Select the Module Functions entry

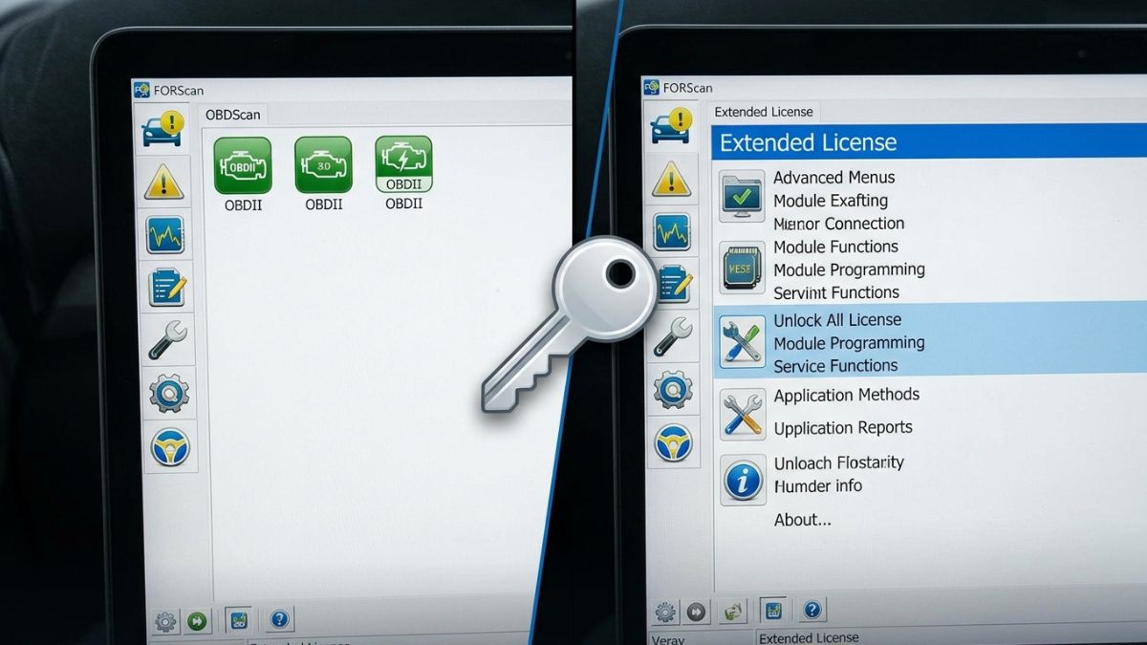(x=835, y=247)
